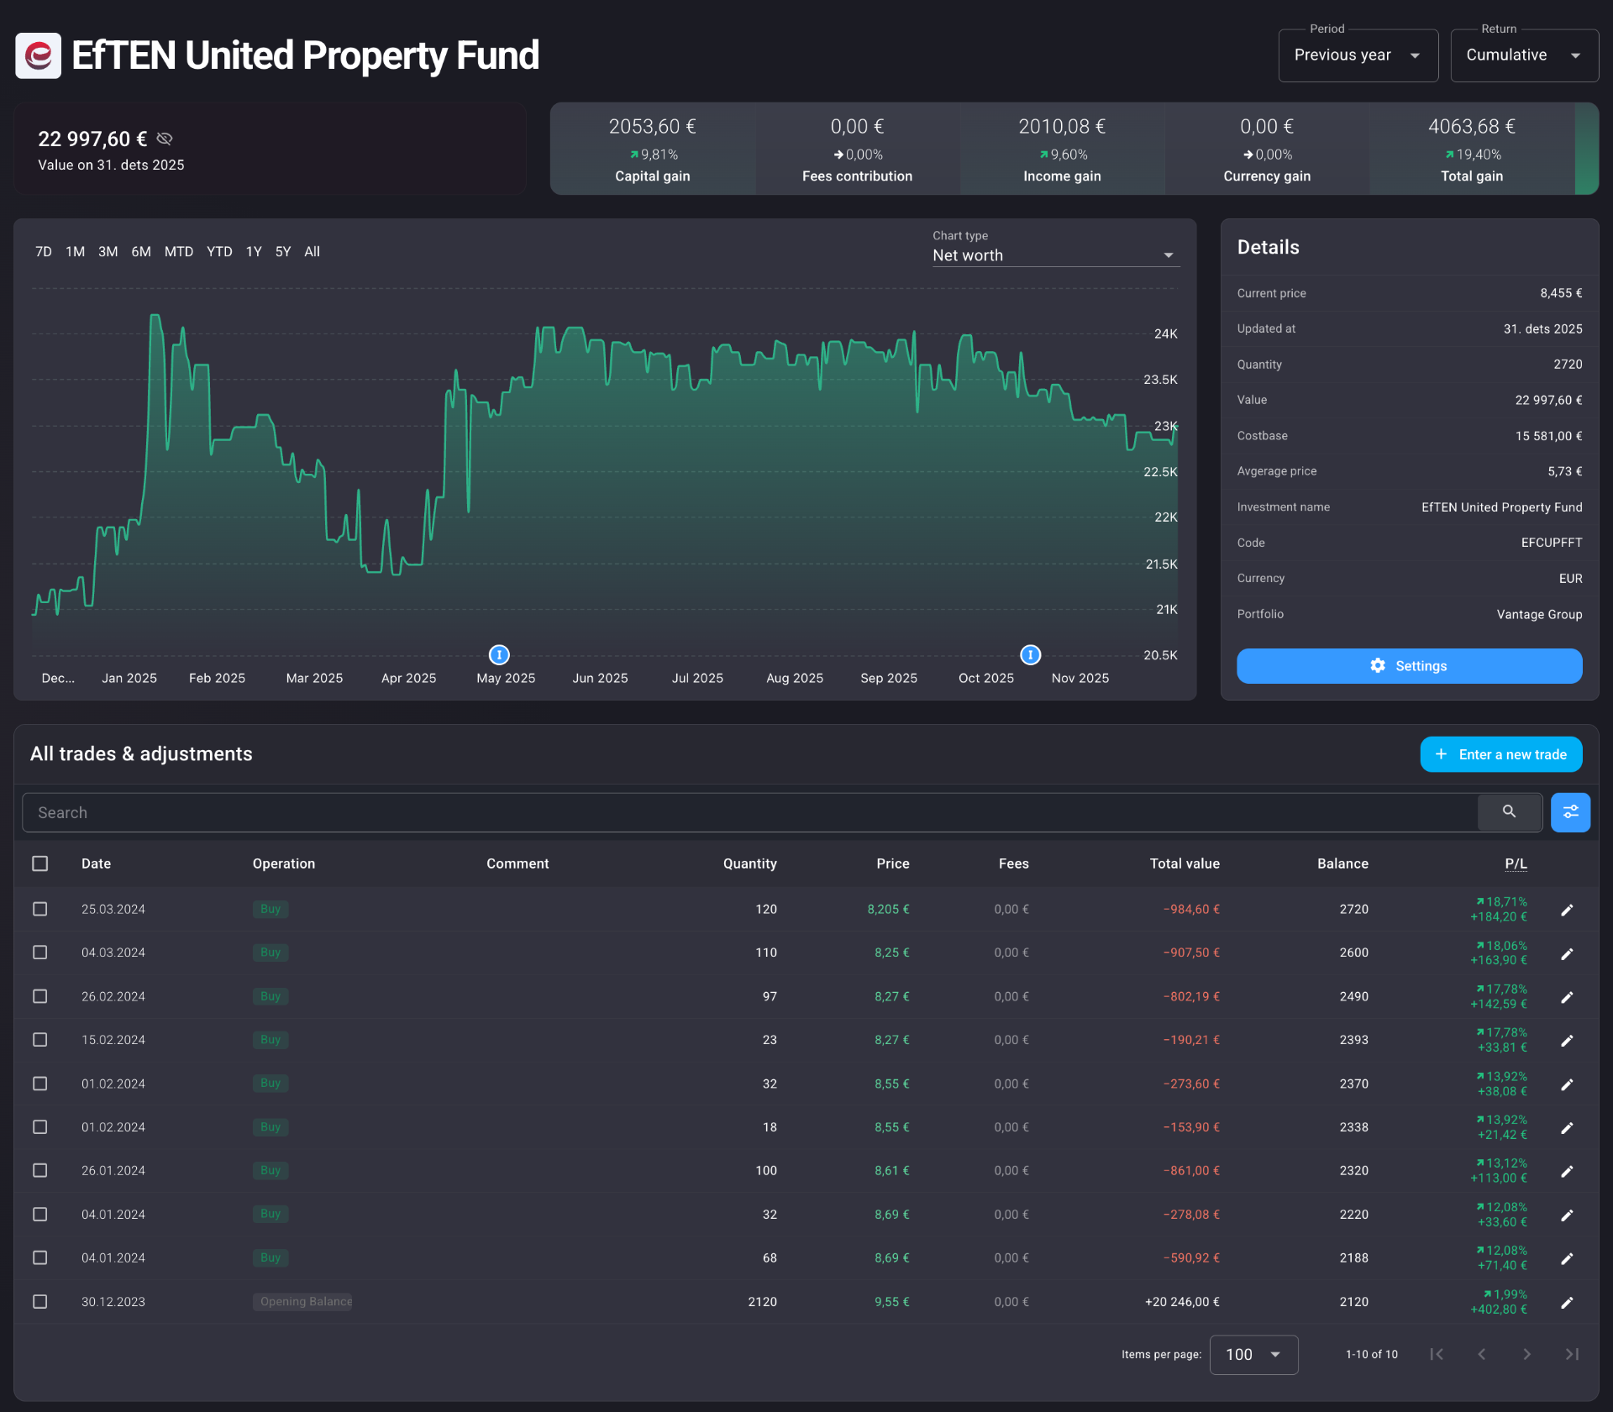Go to last page of trades
This screenshot has width=1613, height=1412.
pyautogui.click(x=1572, y=1354)
